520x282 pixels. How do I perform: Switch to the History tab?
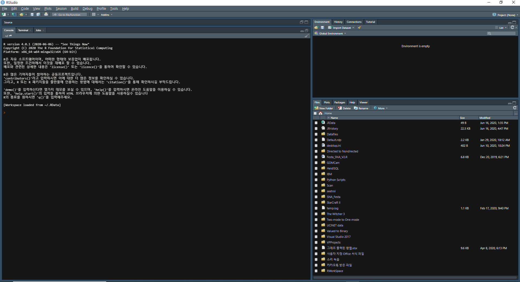[338, 22]
